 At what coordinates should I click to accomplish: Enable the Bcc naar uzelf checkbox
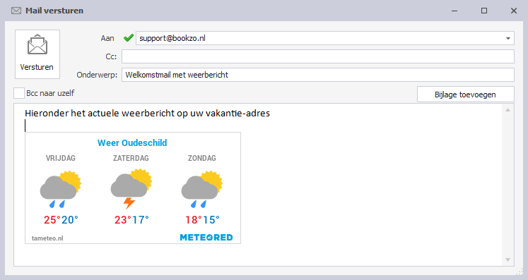click(19, 93)
